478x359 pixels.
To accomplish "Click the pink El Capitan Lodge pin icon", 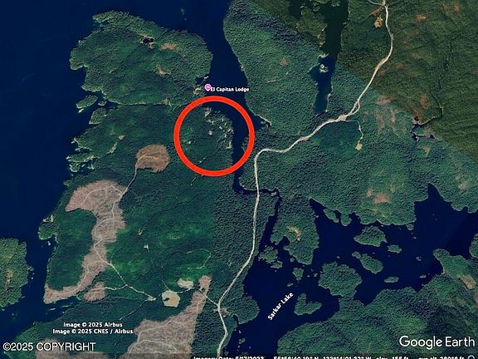I will tap(207, 87).
